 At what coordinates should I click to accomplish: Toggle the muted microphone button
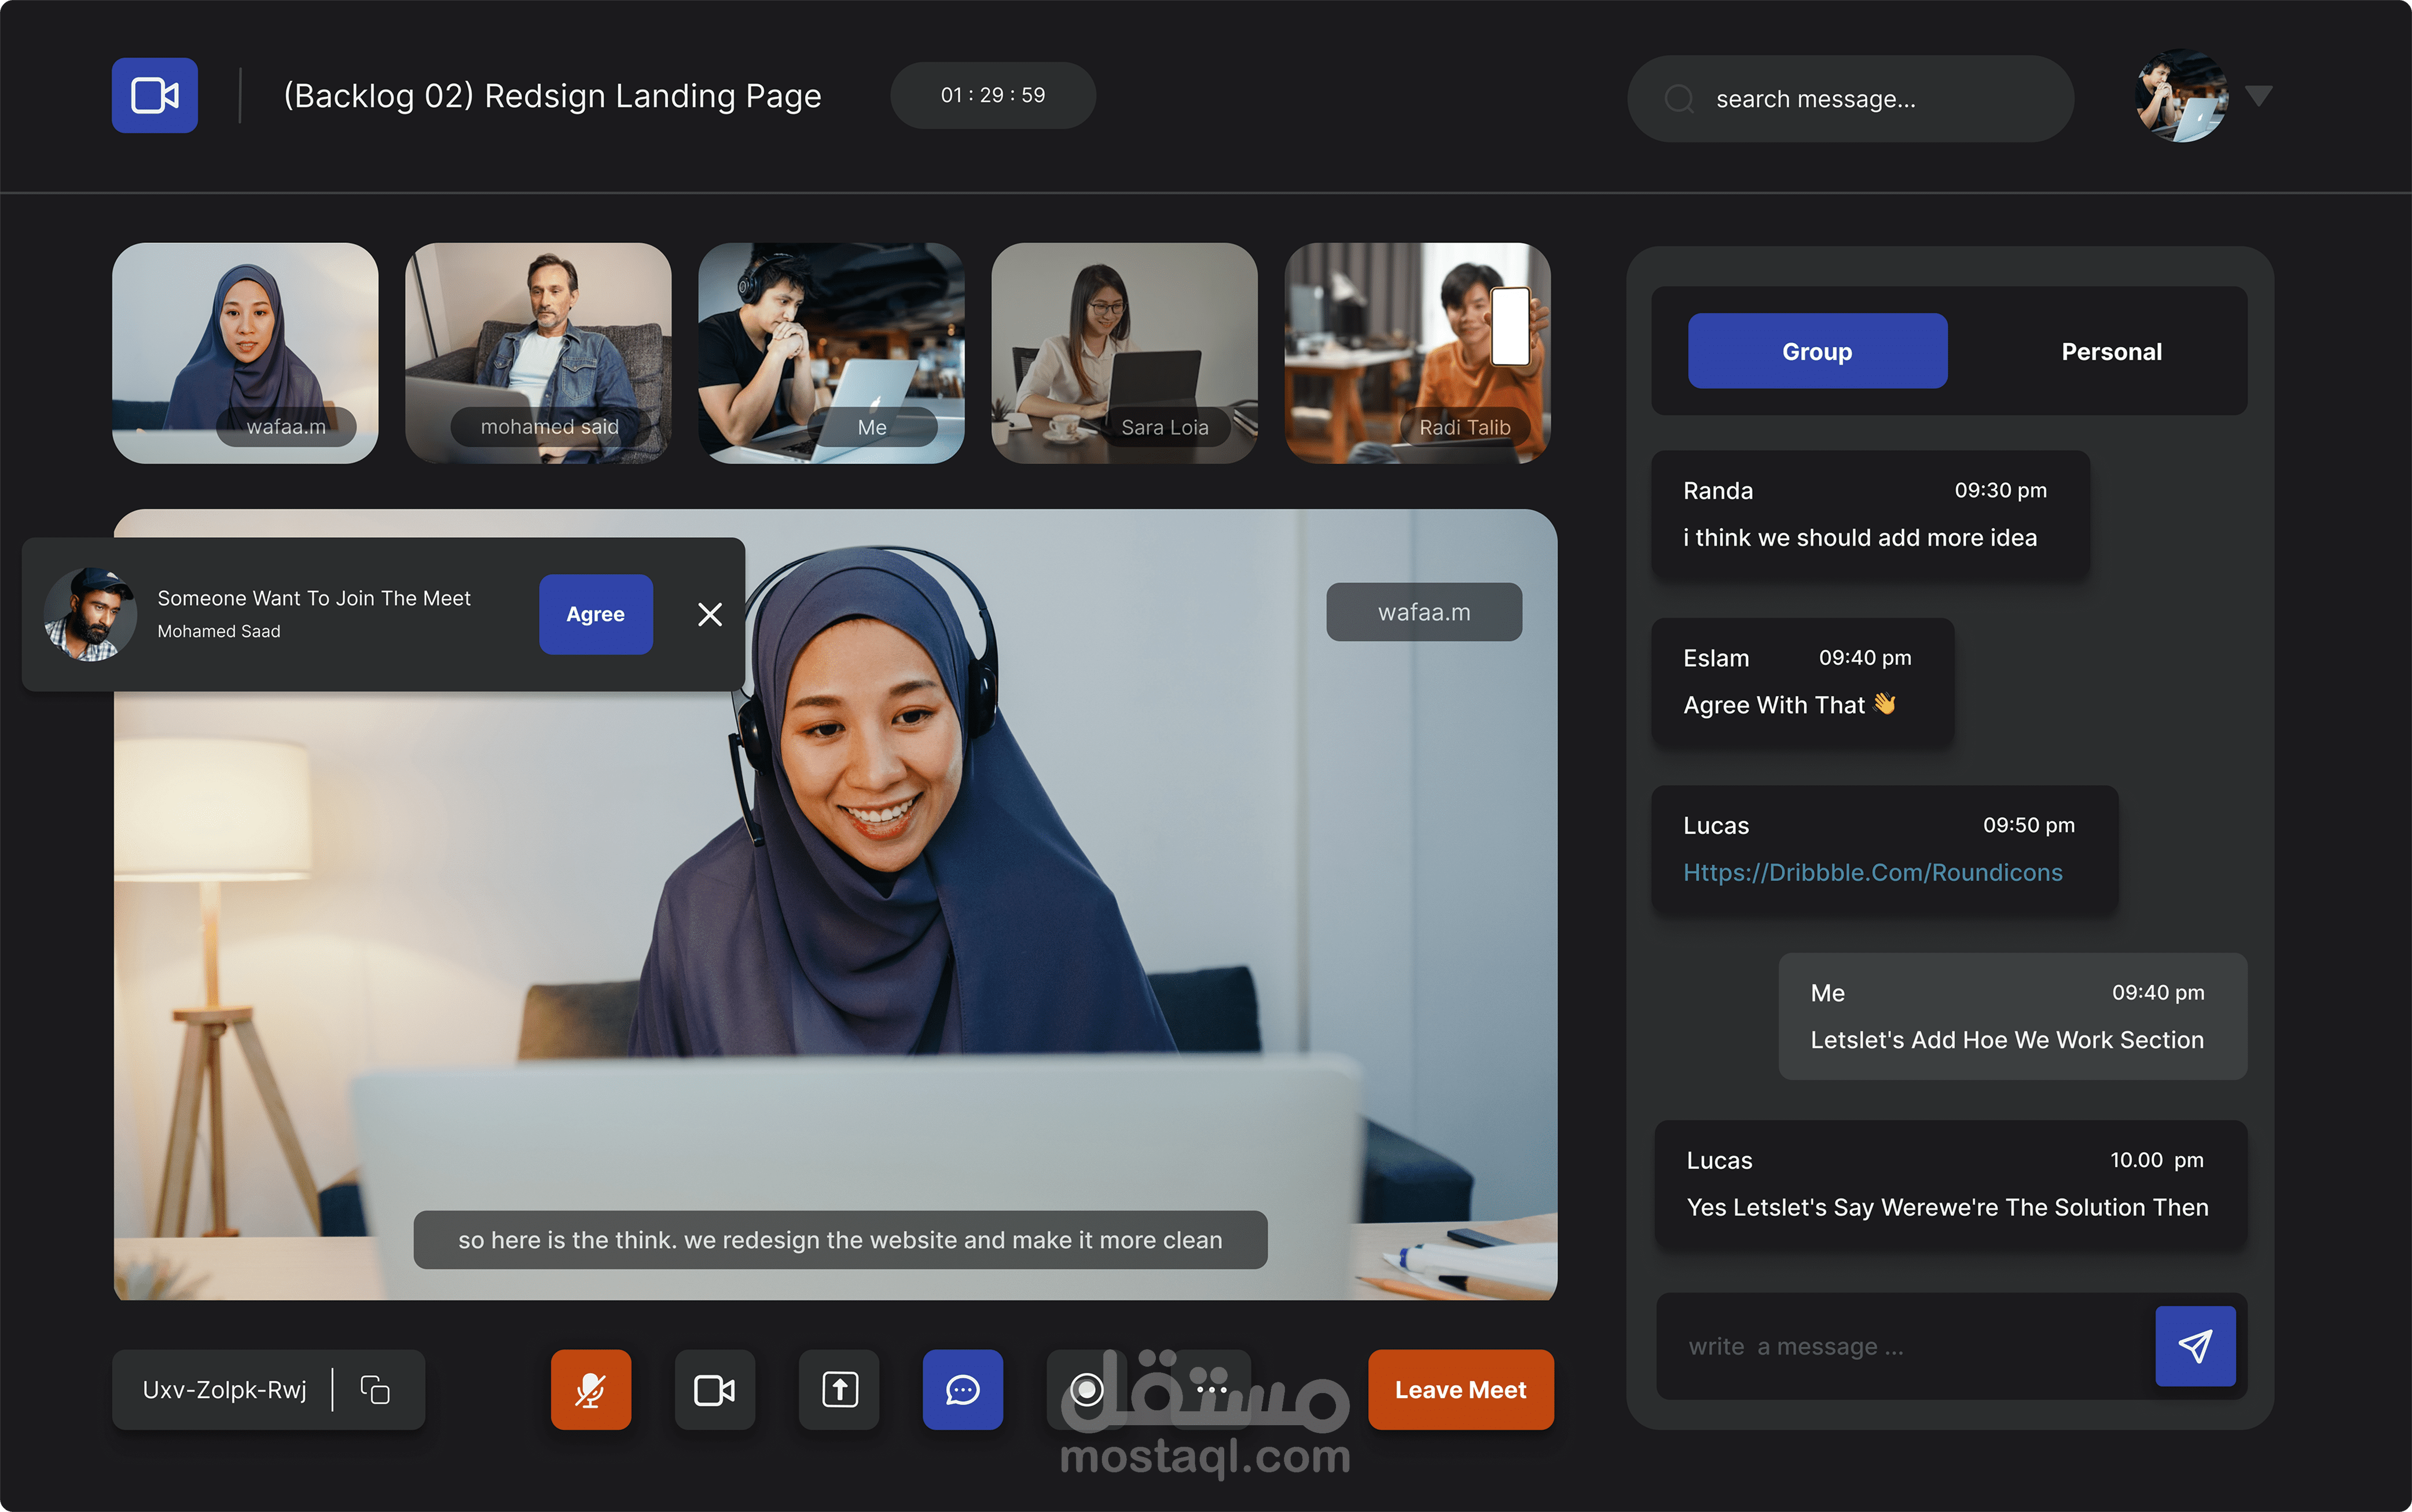tap(590, 1389)
